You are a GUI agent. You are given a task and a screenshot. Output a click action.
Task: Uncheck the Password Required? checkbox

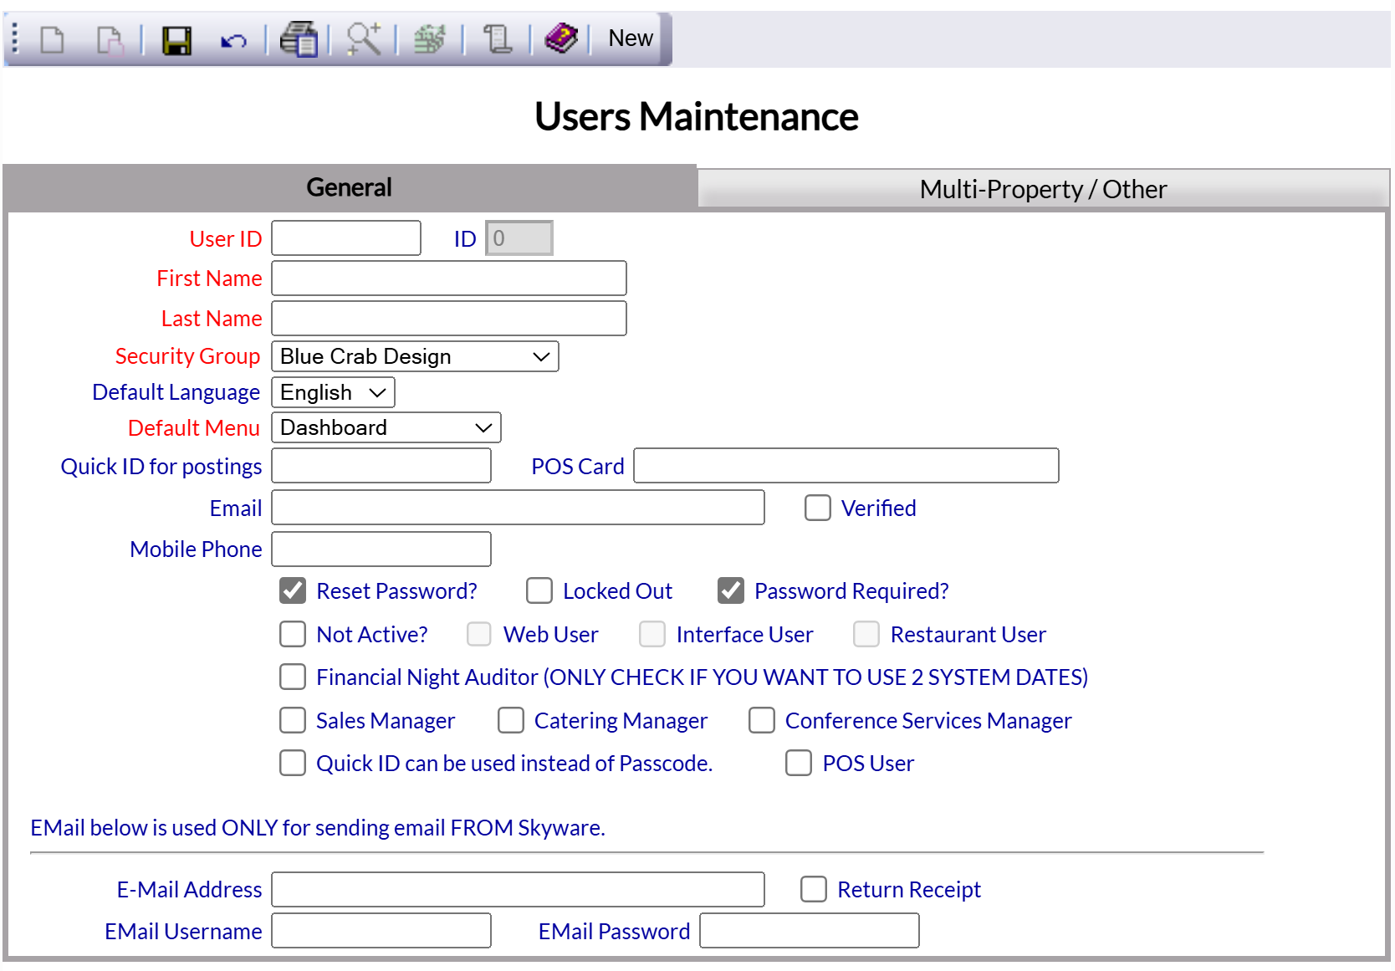coord(731,590)
